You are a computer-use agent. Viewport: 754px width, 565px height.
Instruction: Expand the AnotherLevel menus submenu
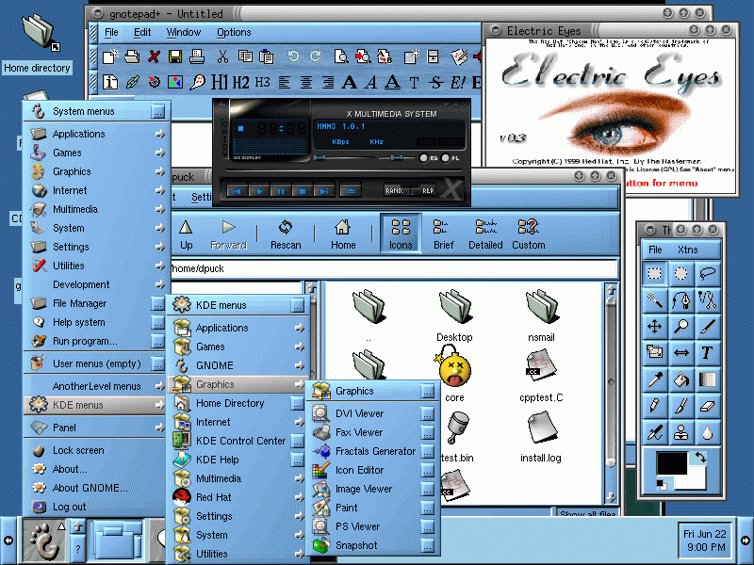tap(96, 386)
